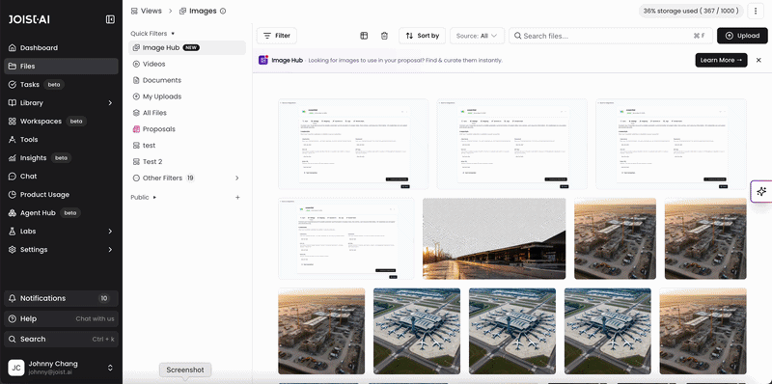Expand the Labs submenu chevron
Image resolution: width=772 pixels, height=384 pixels.
[x=110, y=232]
